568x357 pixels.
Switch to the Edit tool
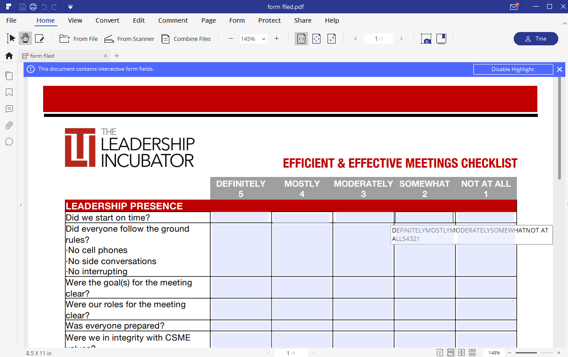click(40, 39)
